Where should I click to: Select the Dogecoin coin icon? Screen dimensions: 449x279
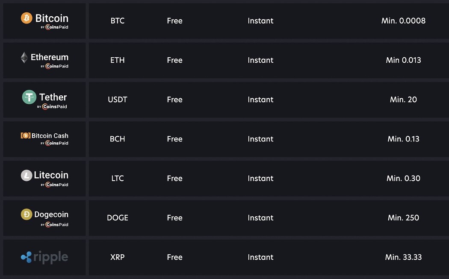[x=27, y=214]
